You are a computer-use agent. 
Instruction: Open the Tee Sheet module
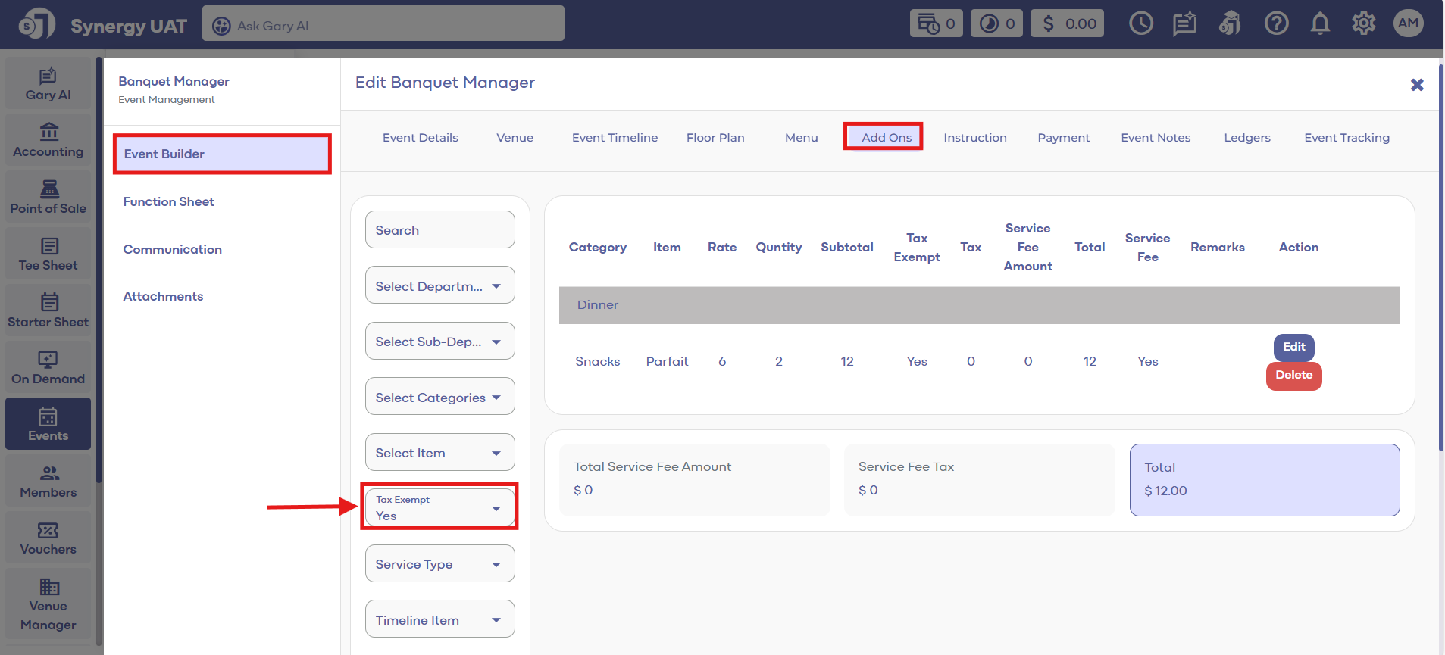coord(48,254)
